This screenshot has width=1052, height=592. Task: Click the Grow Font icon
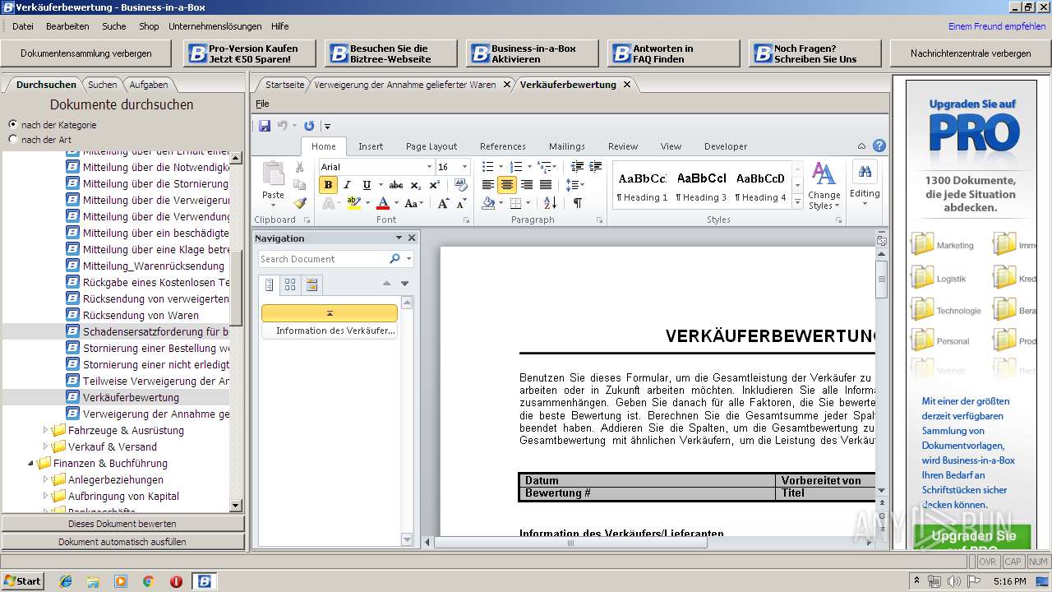(x=443, y=203)
